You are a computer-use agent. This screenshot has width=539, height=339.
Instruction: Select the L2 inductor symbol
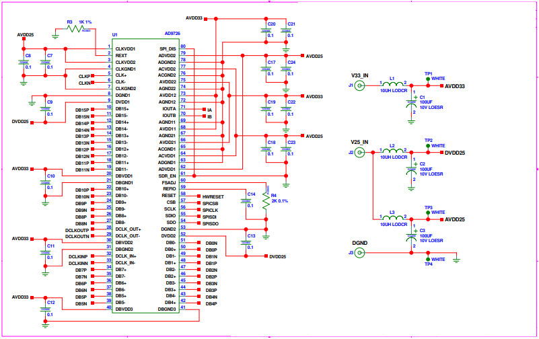392,152
